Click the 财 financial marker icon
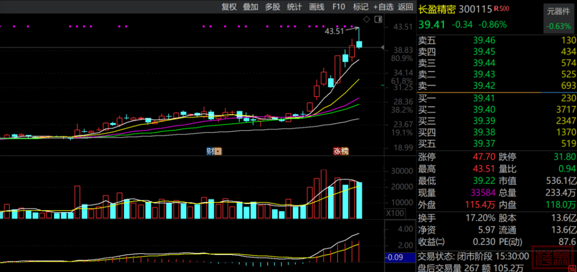 pyautogui.click(x=210, y=151)
